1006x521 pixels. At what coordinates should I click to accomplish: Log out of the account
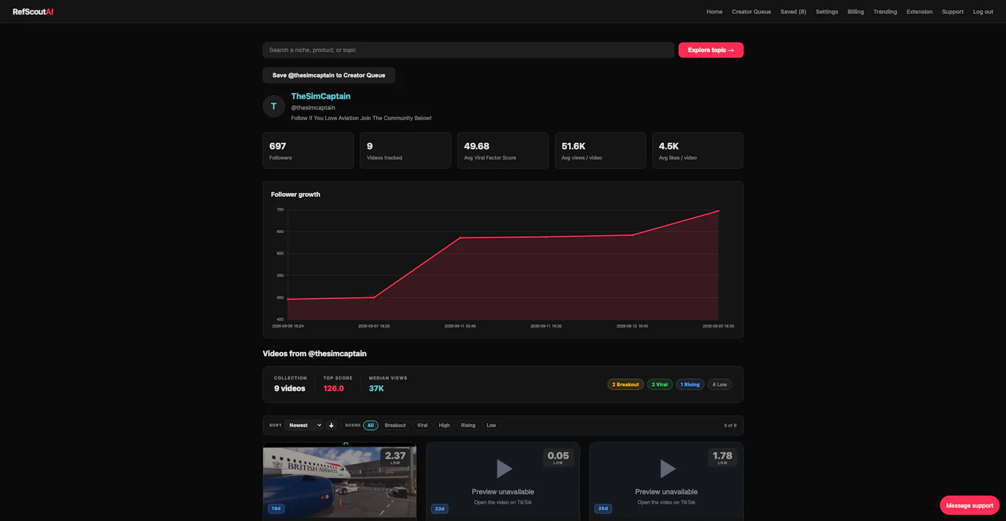point(983,12)
